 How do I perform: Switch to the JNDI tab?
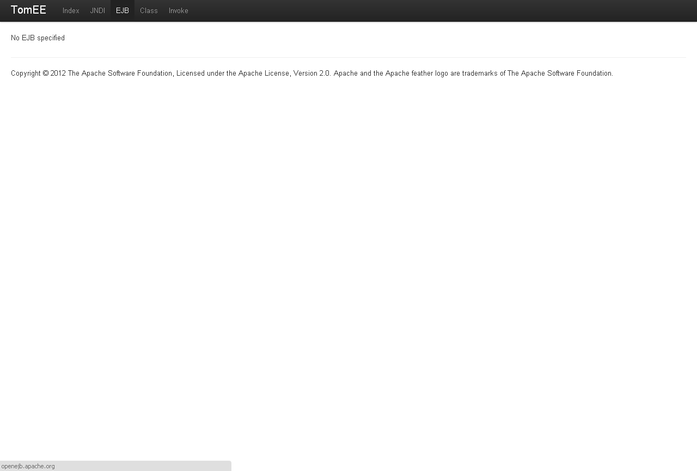(97, 11)
